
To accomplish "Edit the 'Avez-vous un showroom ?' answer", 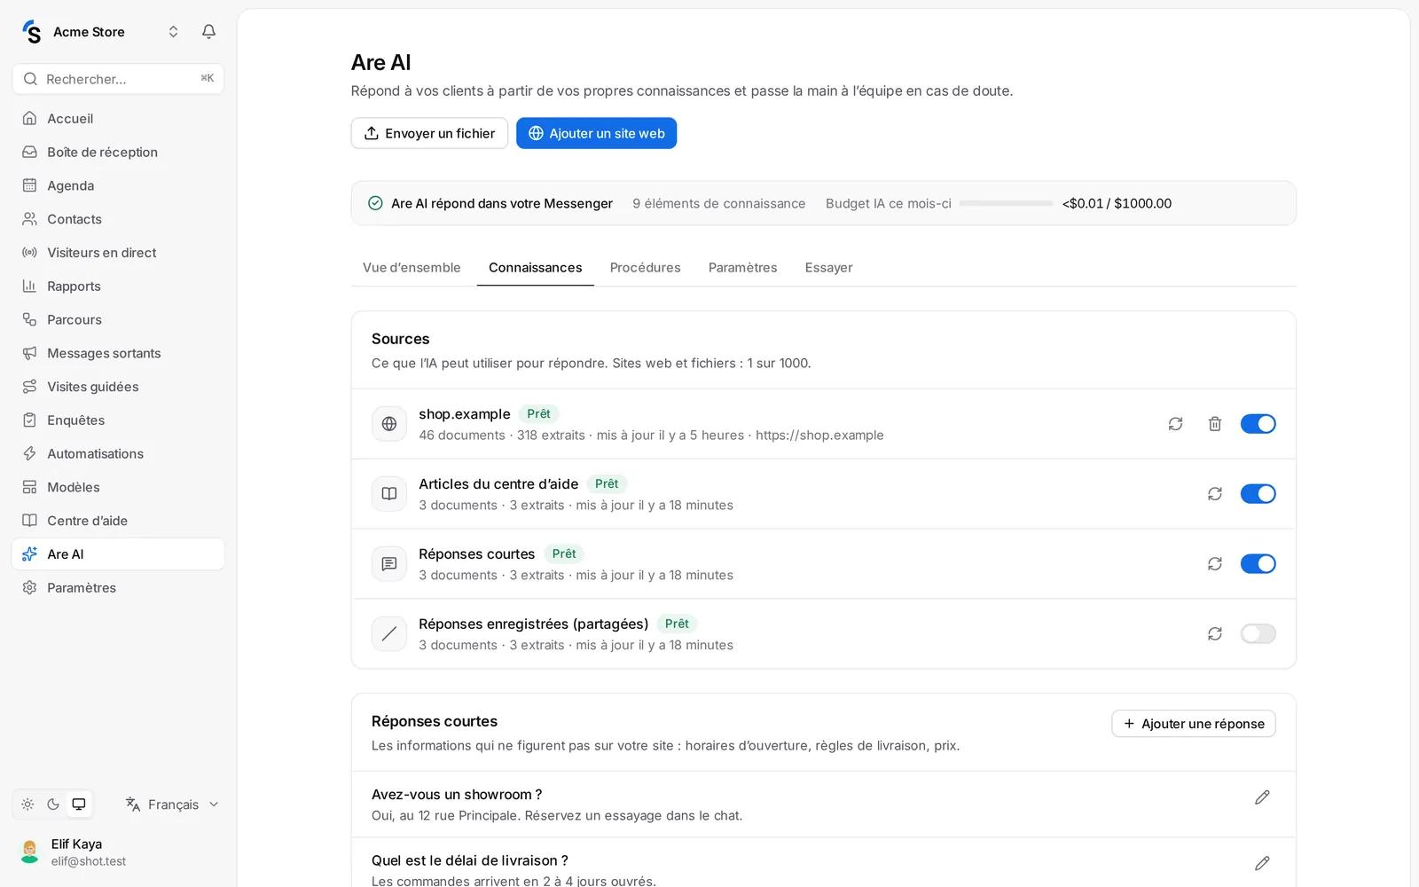I will pos(1262,797).
